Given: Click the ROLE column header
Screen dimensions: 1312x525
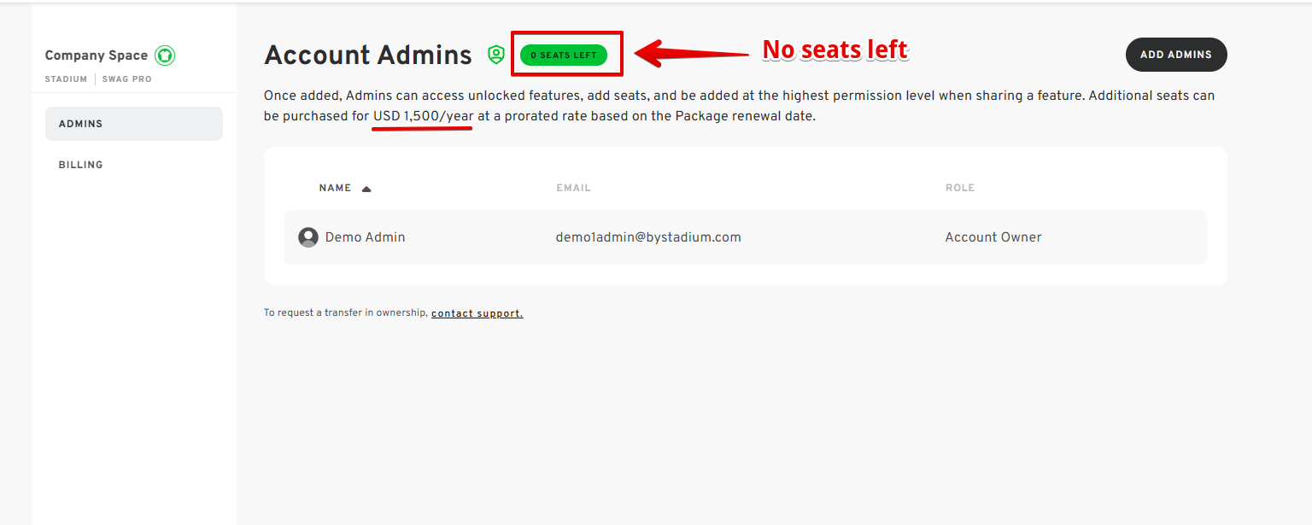Looking at the screenshot, I should pos(960,188).
